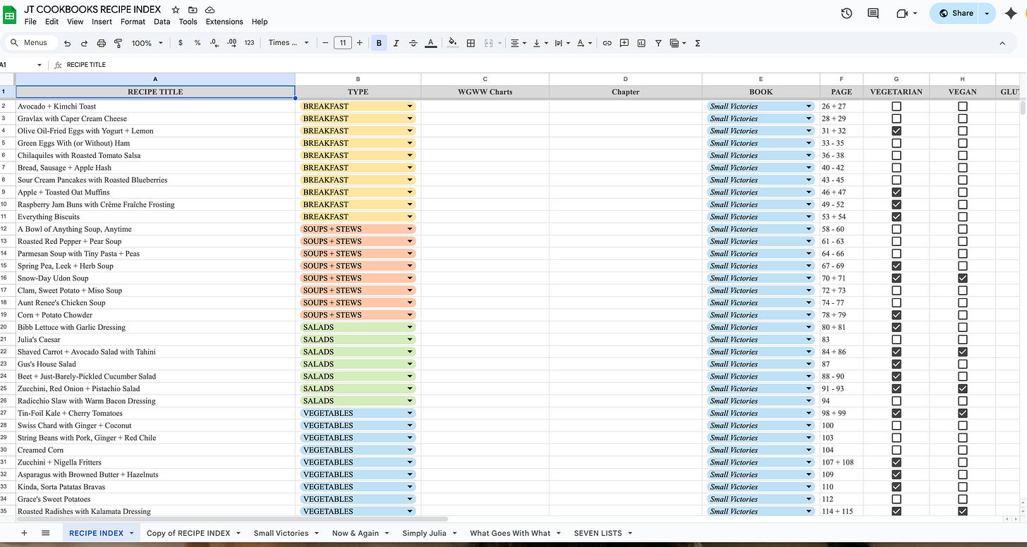
Task: Show all sheets list icon
Action: (x=46, y=533)
